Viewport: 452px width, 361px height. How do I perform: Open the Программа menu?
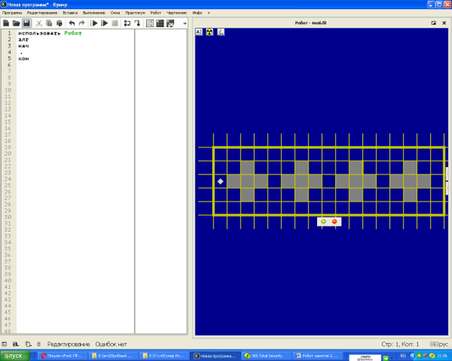point(13,13)
